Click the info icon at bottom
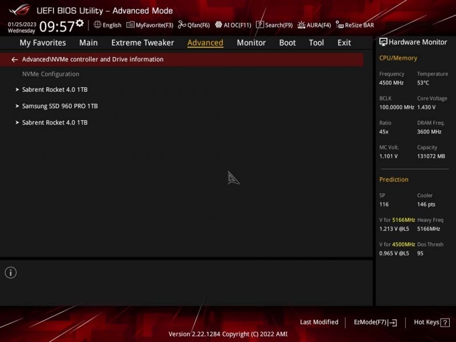This screenshot has height=342, width=456. [11, 272]
